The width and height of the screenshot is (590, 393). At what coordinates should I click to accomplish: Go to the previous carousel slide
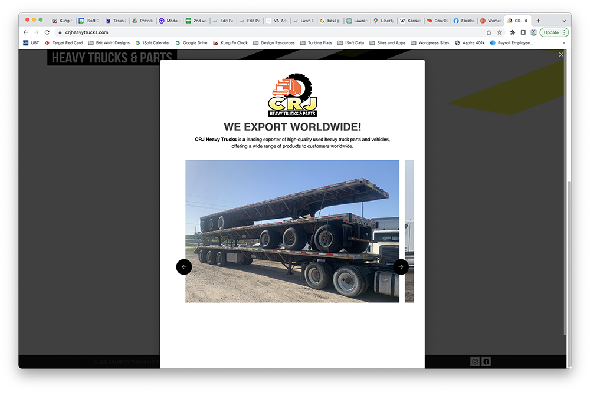pos(184,267)
